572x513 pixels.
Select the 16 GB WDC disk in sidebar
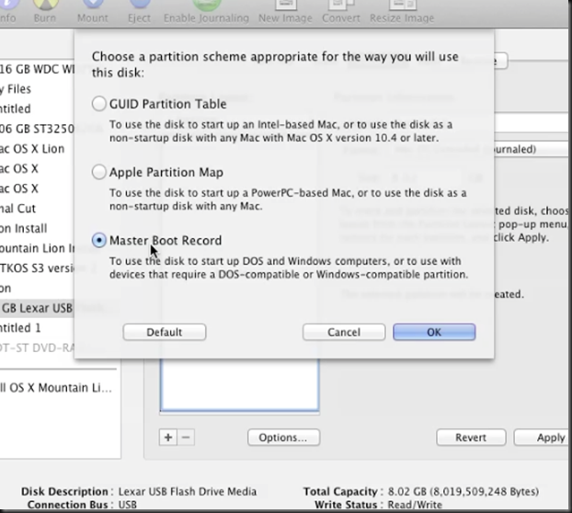[37, 69]
